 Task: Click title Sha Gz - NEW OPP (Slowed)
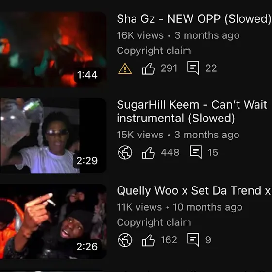(x=194, y=19)
